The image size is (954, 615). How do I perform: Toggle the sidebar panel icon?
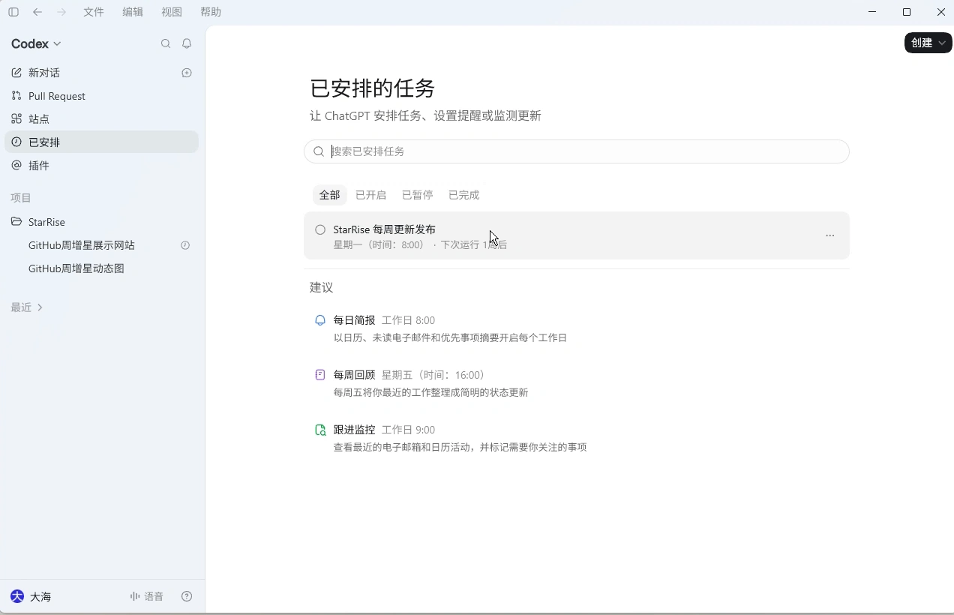point(13,12)
